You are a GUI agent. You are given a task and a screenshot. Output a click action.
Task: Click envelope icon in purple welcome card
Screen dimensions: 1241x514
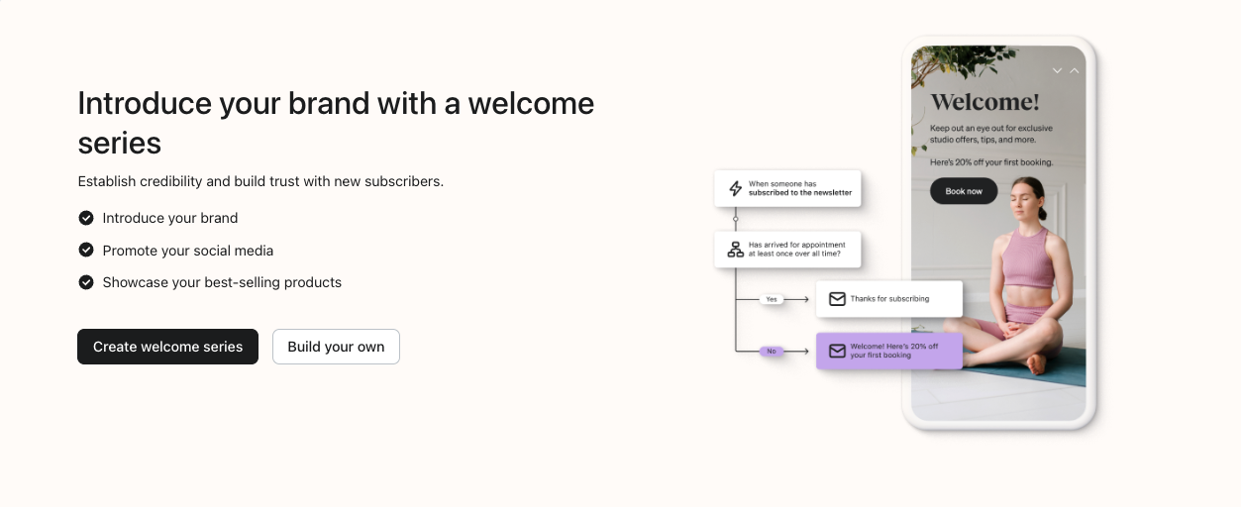(837, 351)
